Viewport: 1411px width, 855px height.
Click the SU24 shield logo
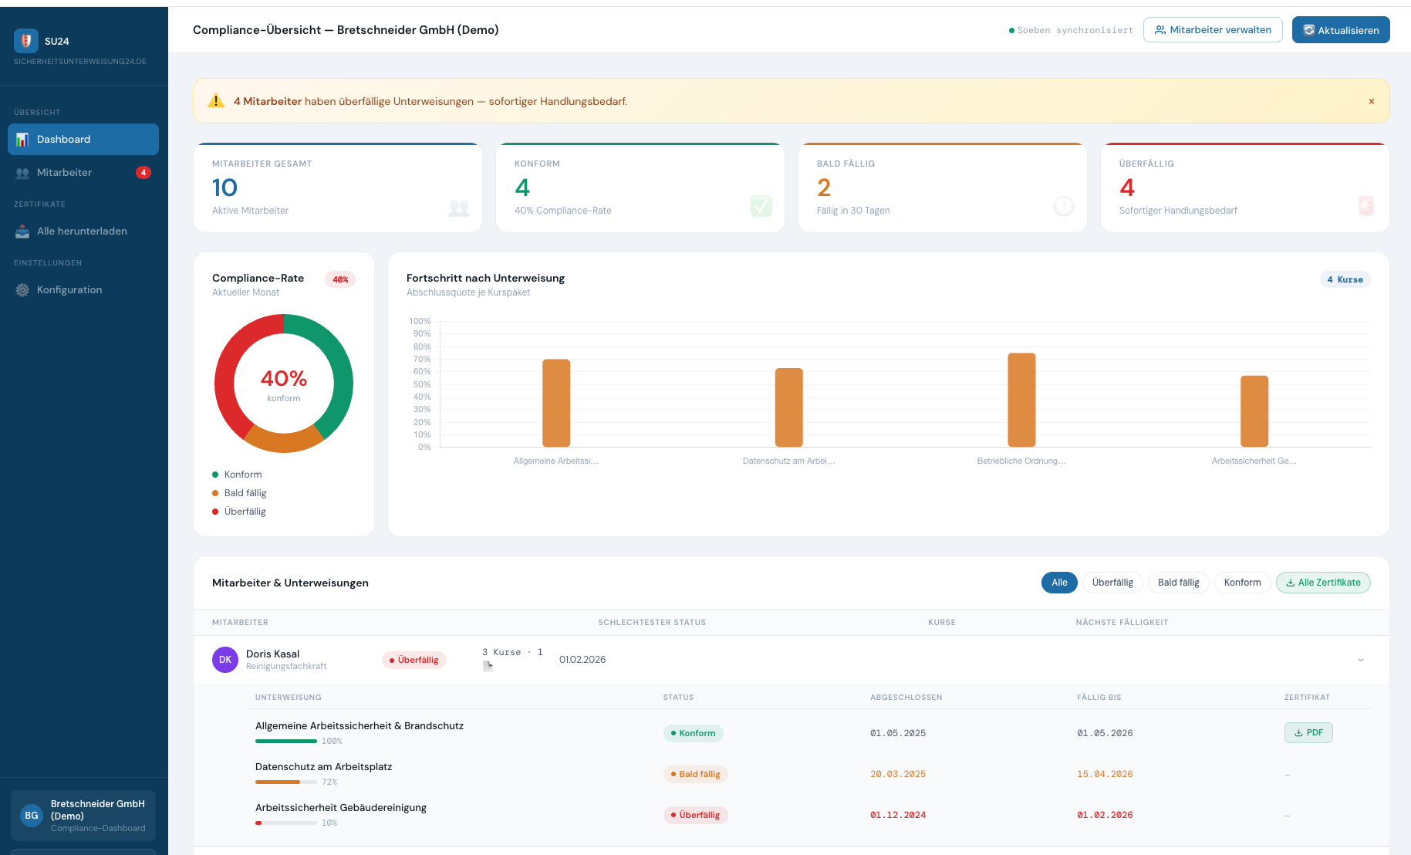point(26,39)
